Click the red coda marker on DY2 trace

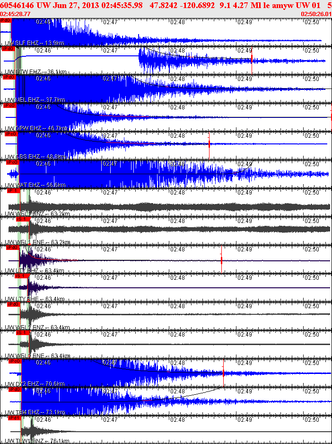coord(223,373)
